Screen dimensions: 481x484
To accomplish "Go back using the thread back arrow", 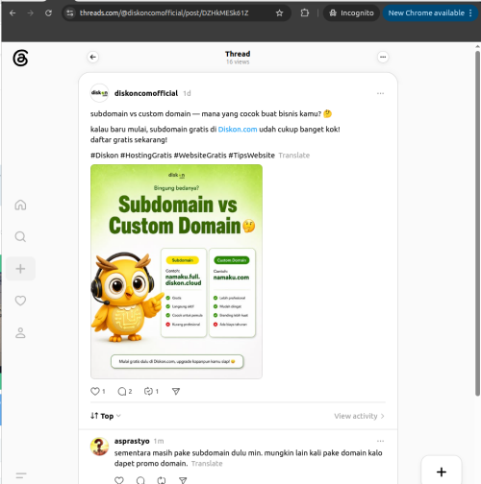I will tap(93, 57).
